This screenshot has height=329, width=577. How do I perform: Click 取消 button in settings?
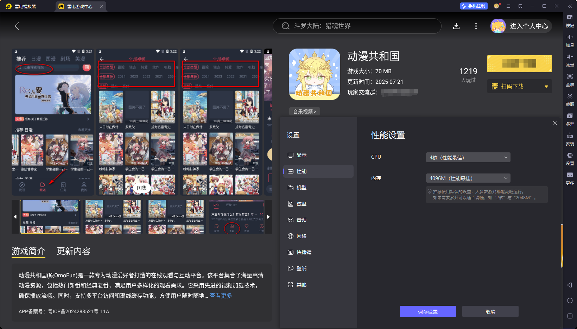tap(490, 311)
